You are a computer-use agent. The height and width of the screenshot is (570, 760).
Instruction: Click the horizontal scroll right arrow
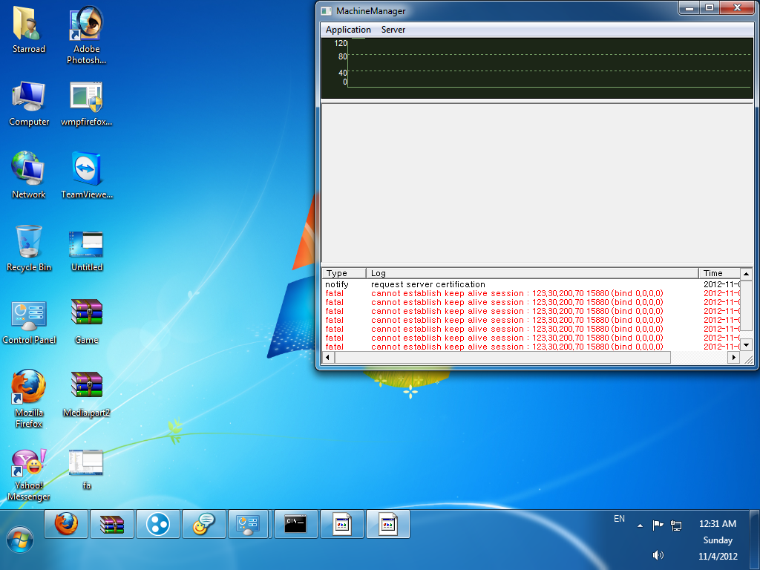tap(734, 358)
